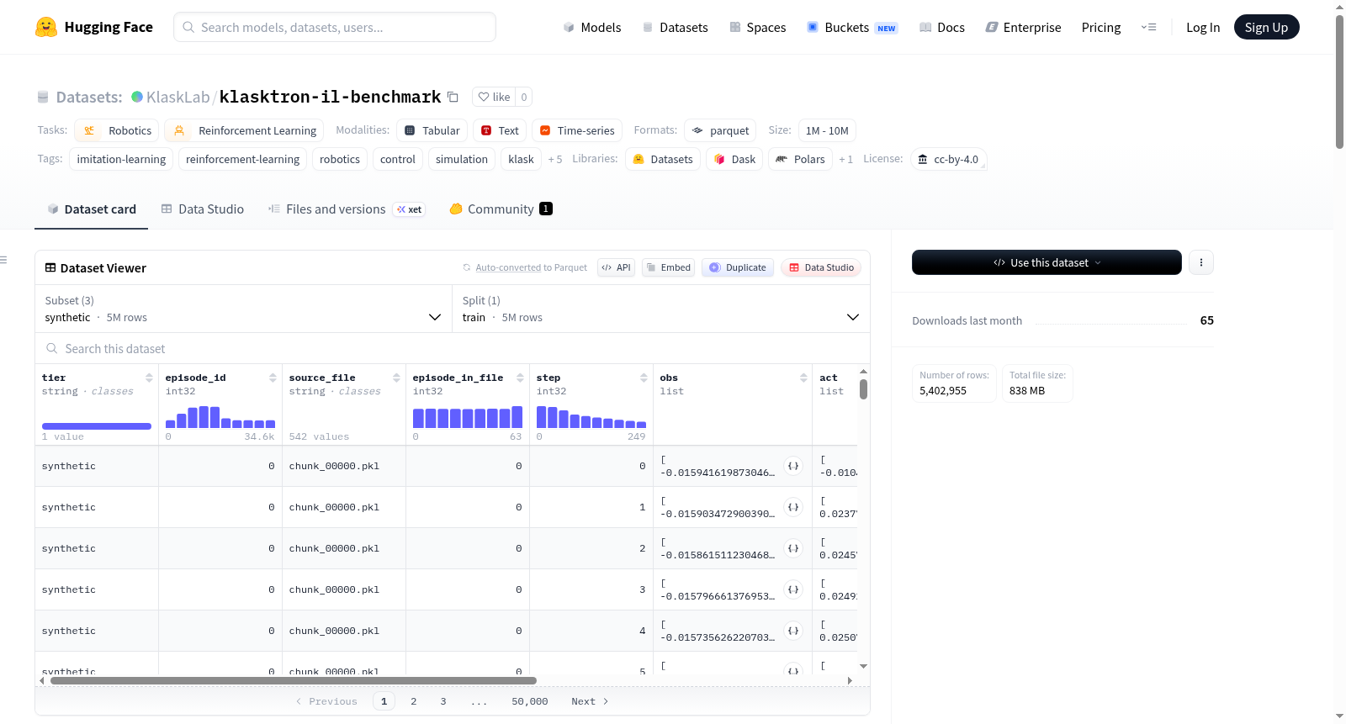Open Buckets in the top navigation
The image size is (1346, 724).
tap(852, 27)
